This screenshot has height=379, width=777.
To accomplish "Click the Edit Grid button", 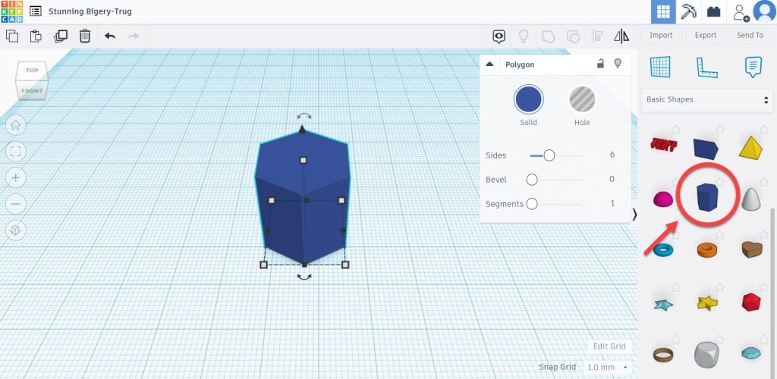I will tap(609, 346).
